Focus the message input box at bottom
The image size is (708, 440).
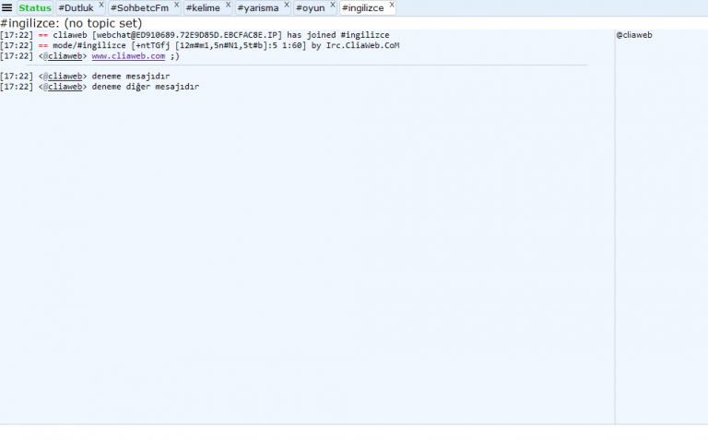tap(354, 432)
